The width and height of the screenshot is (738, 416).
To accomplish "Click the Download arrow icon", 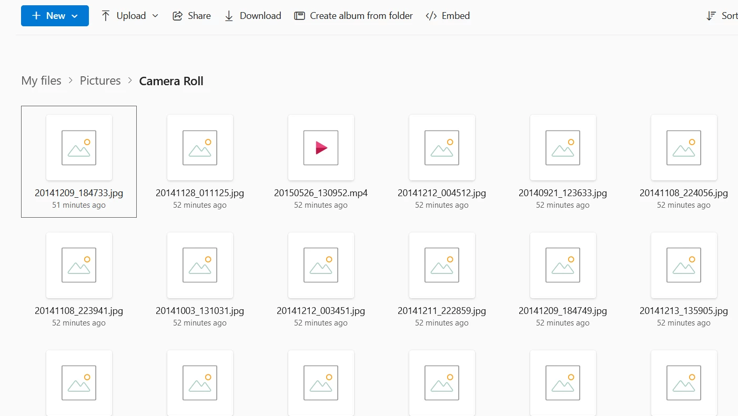I will (229, 16).
